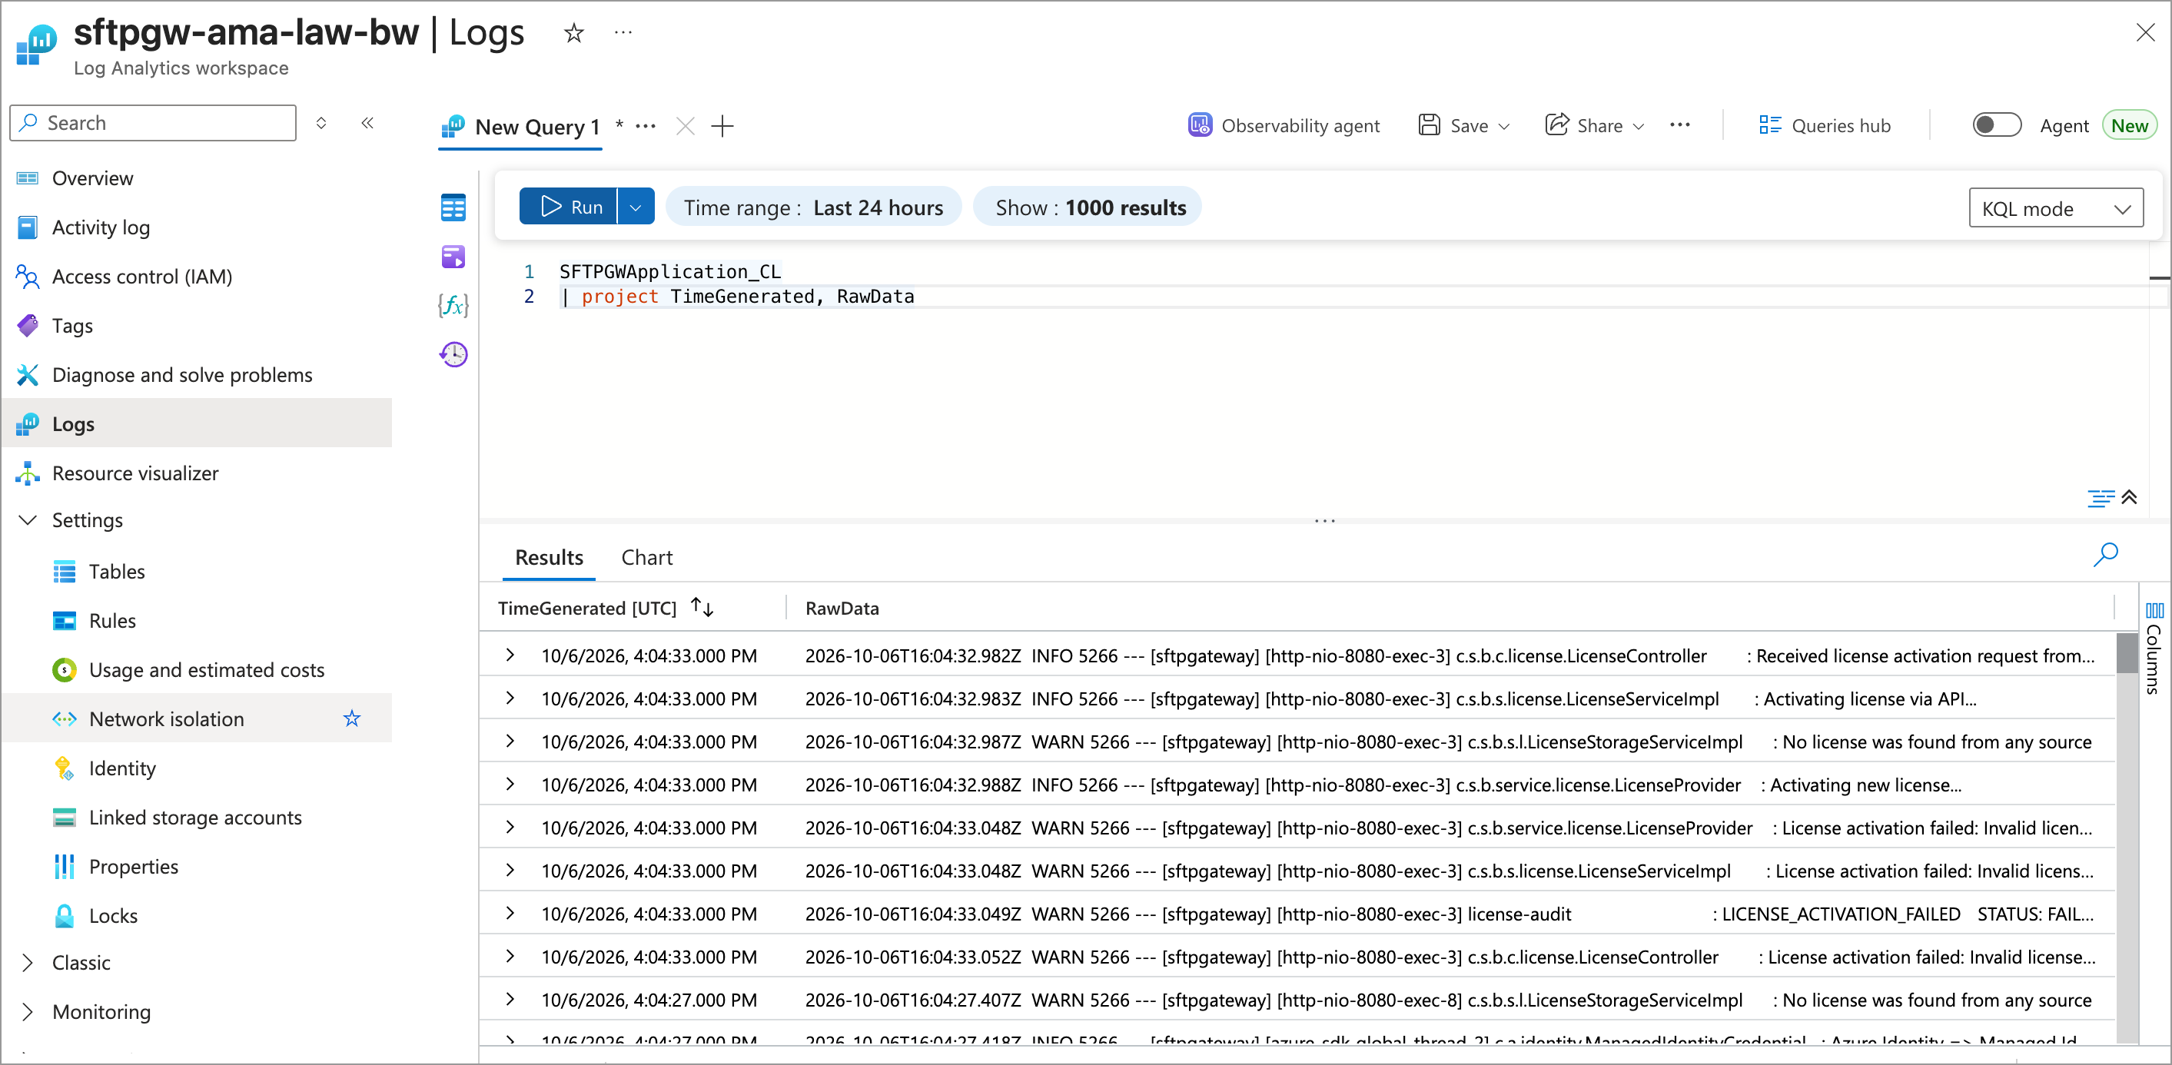This screenshot has width=2172, height=1065.
Task: Run the query
Action: click(570, 207)
